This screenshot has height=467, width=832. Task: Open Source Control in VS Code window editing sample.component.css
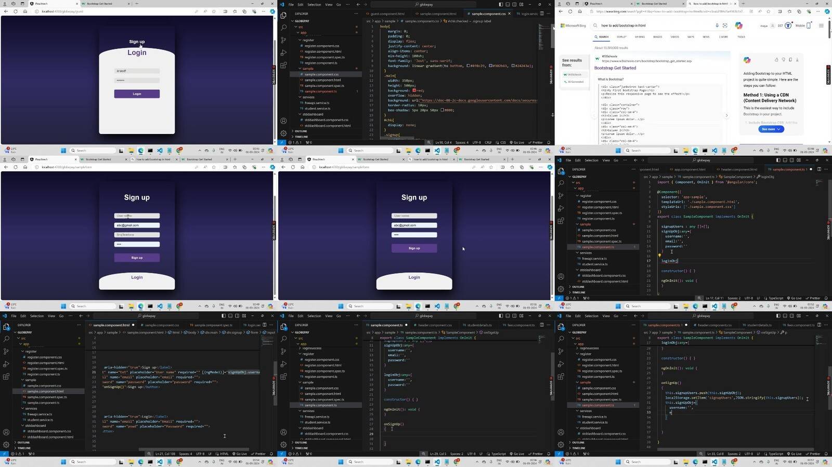(283, 40)
